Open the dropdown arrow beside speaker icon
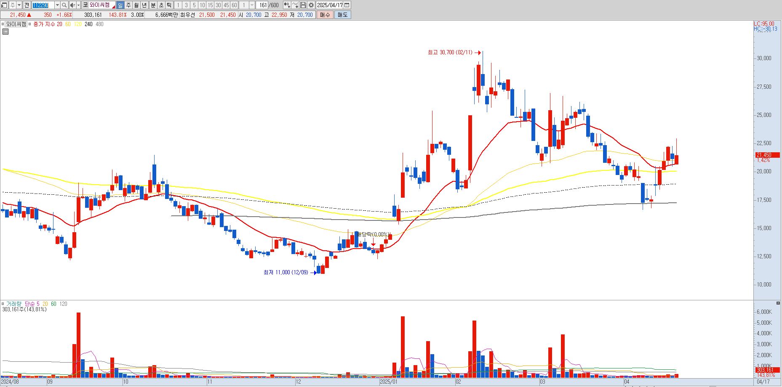Image resolution: width=782 pixels, height=387 pixels. 78,5
